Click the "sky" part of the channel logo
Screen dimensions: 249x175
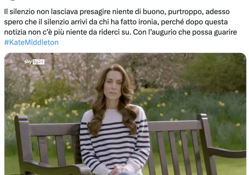coord(28,62)
